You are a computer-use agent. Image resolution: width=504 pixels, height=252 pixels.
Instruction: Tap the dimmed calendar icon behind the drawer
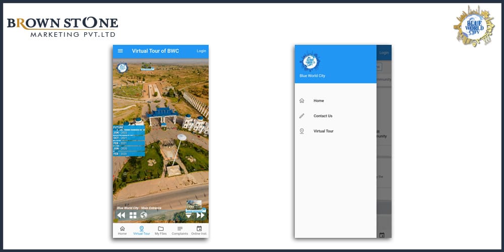(382, 235)
